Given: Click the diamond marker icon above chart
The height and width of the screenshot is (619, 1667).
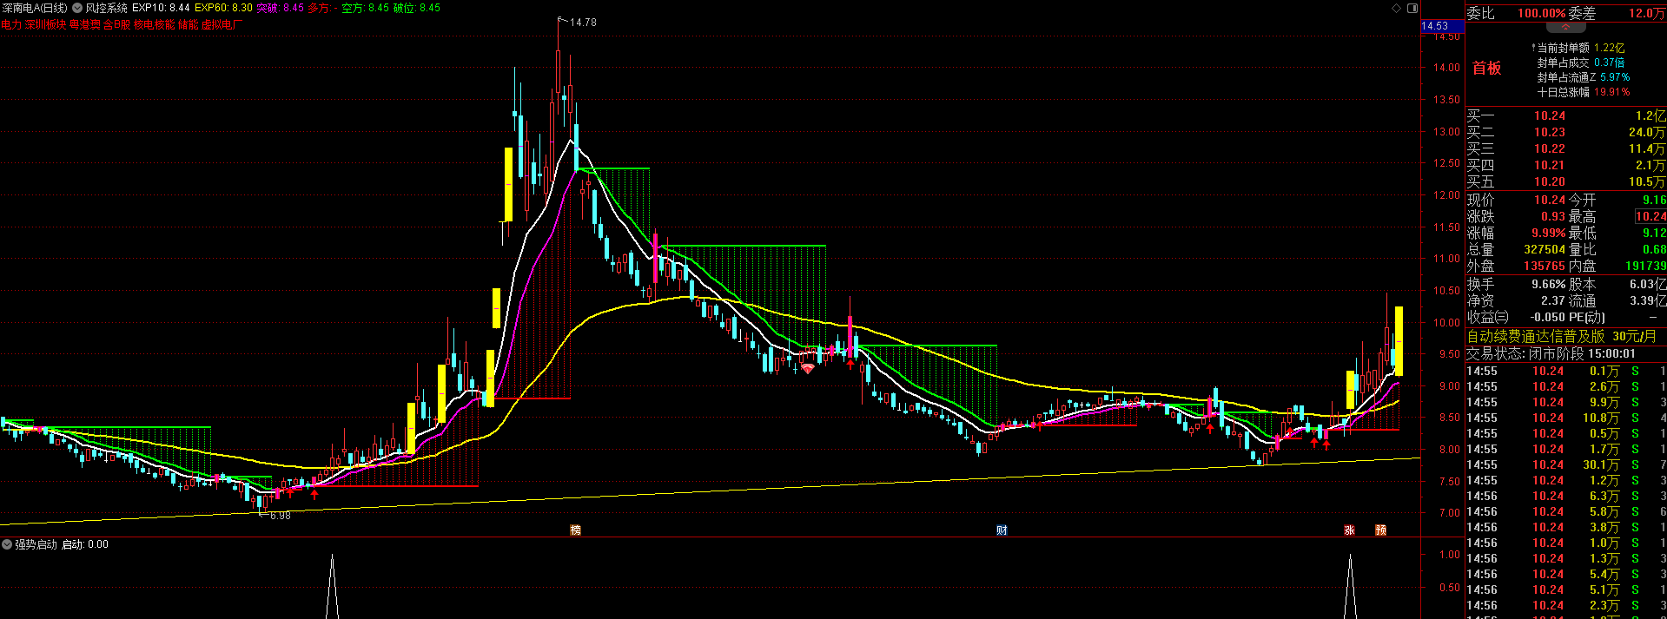Looking at the screenshot, I should (1396, 8).
